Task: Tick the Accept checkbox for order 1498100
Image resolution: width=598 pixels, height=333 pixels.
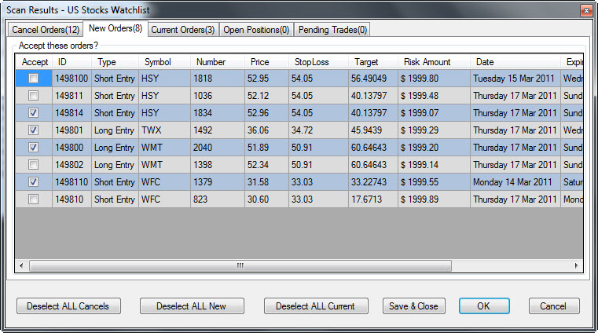Action: pos(34,78)
